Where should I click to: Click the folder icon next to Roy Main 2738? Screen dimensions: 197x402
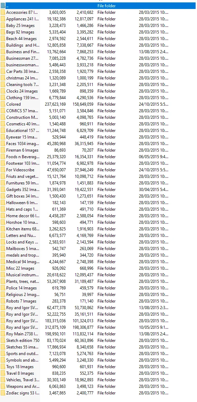[3, 334]
